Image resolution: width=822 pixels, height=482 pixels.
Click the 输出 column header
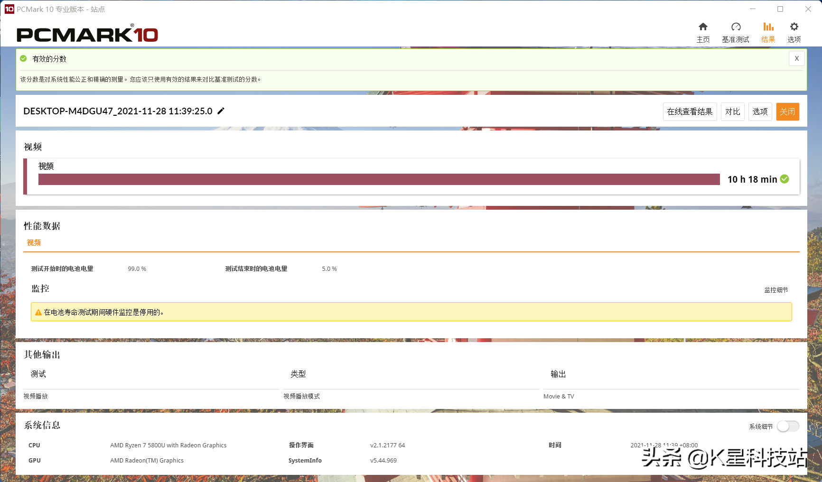(x=558, y=374)
